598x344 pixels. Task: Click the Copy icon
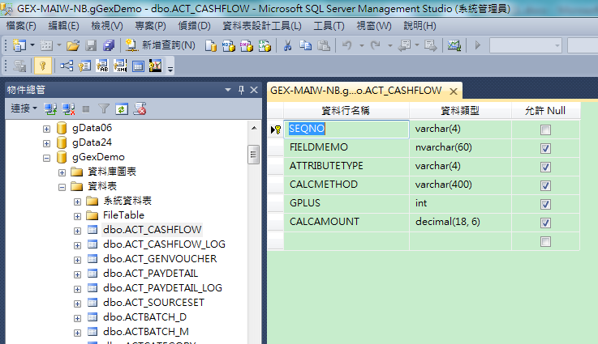pyautogui.click(x=305, y=45)
